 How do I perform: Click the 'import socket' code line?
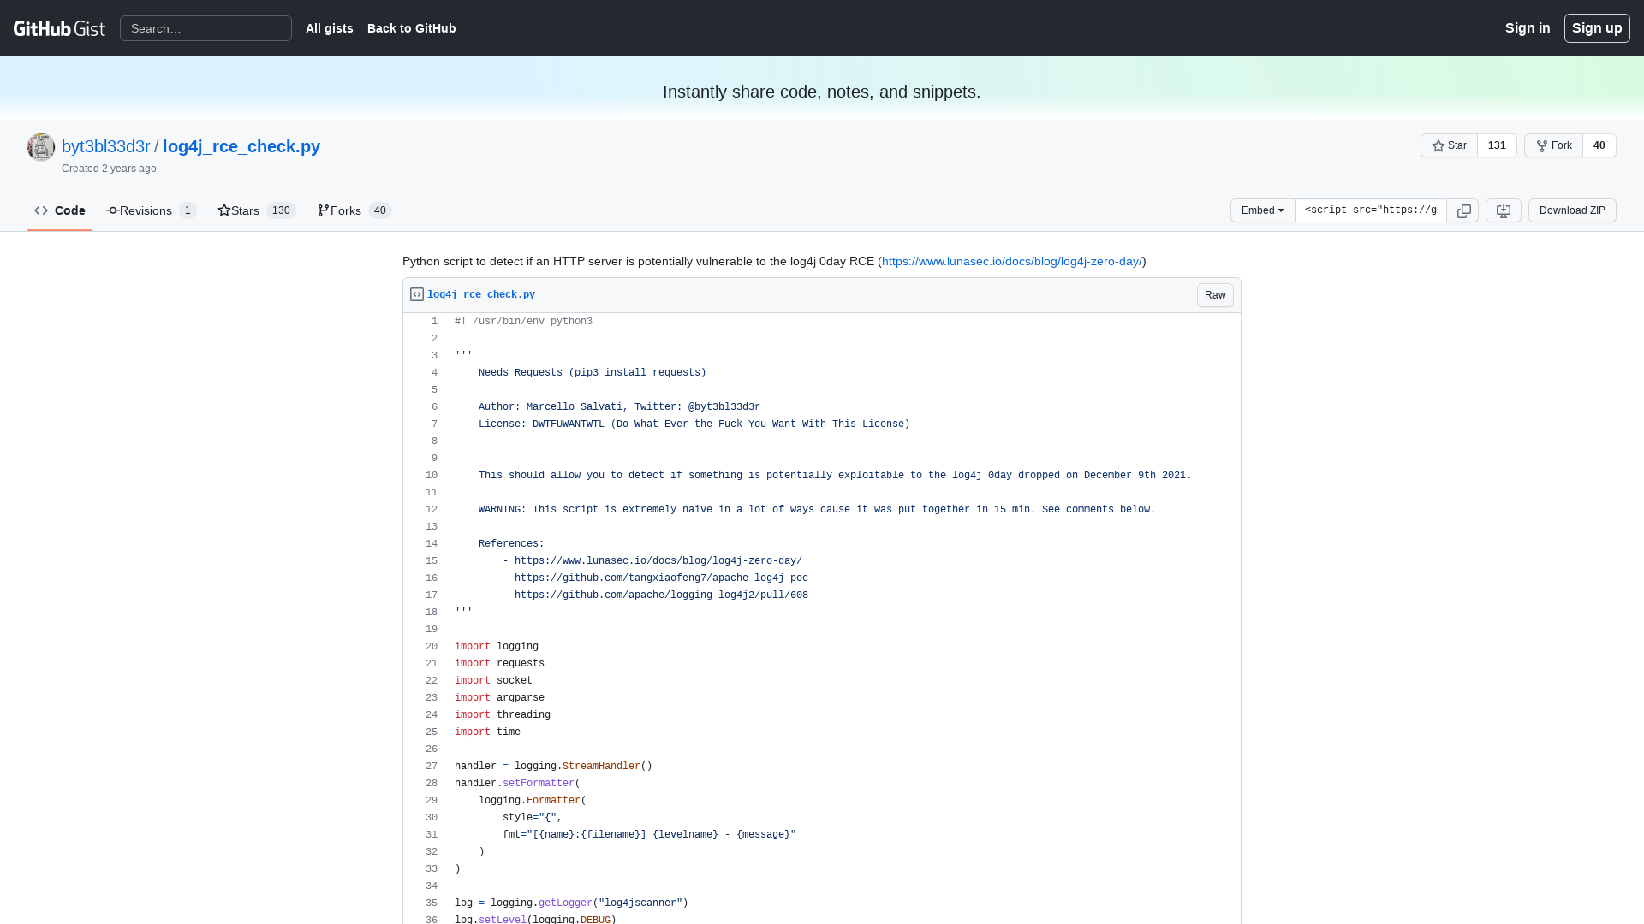(x=493, y=681)
